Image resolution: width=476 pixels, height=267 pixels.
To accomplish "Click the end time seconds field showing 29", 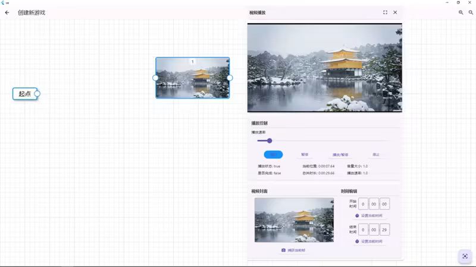I will pos(384,230).
